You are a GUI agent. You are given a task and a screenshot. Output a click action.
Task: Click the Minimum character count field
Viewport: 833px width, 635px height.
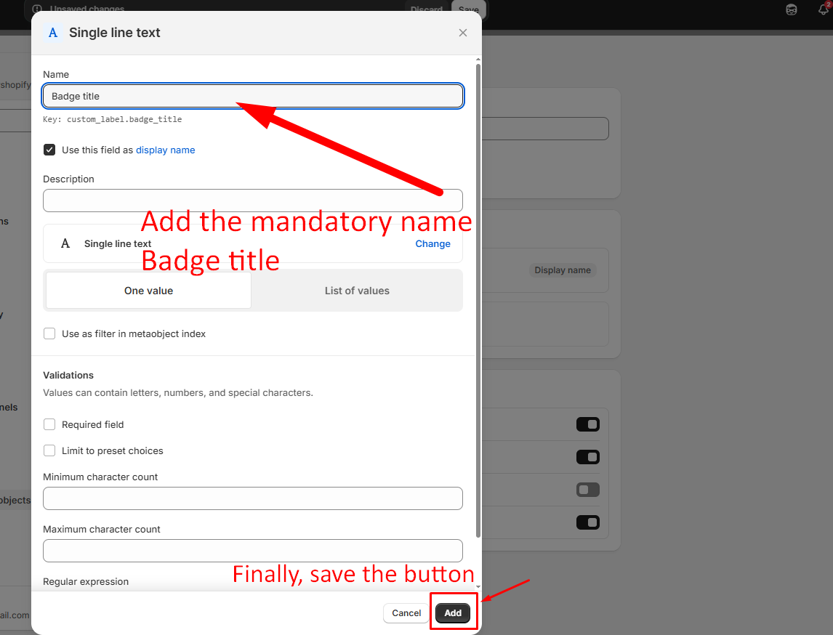252,498
